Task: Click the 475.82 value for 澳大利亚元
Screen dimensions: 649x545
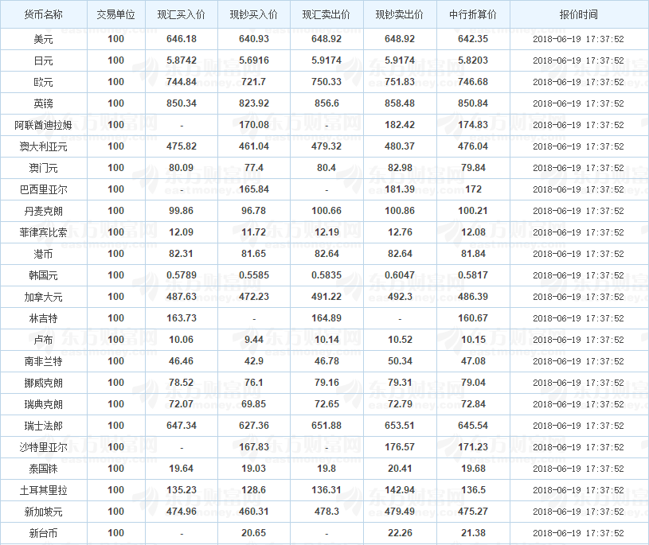Action: pos(182,146)
